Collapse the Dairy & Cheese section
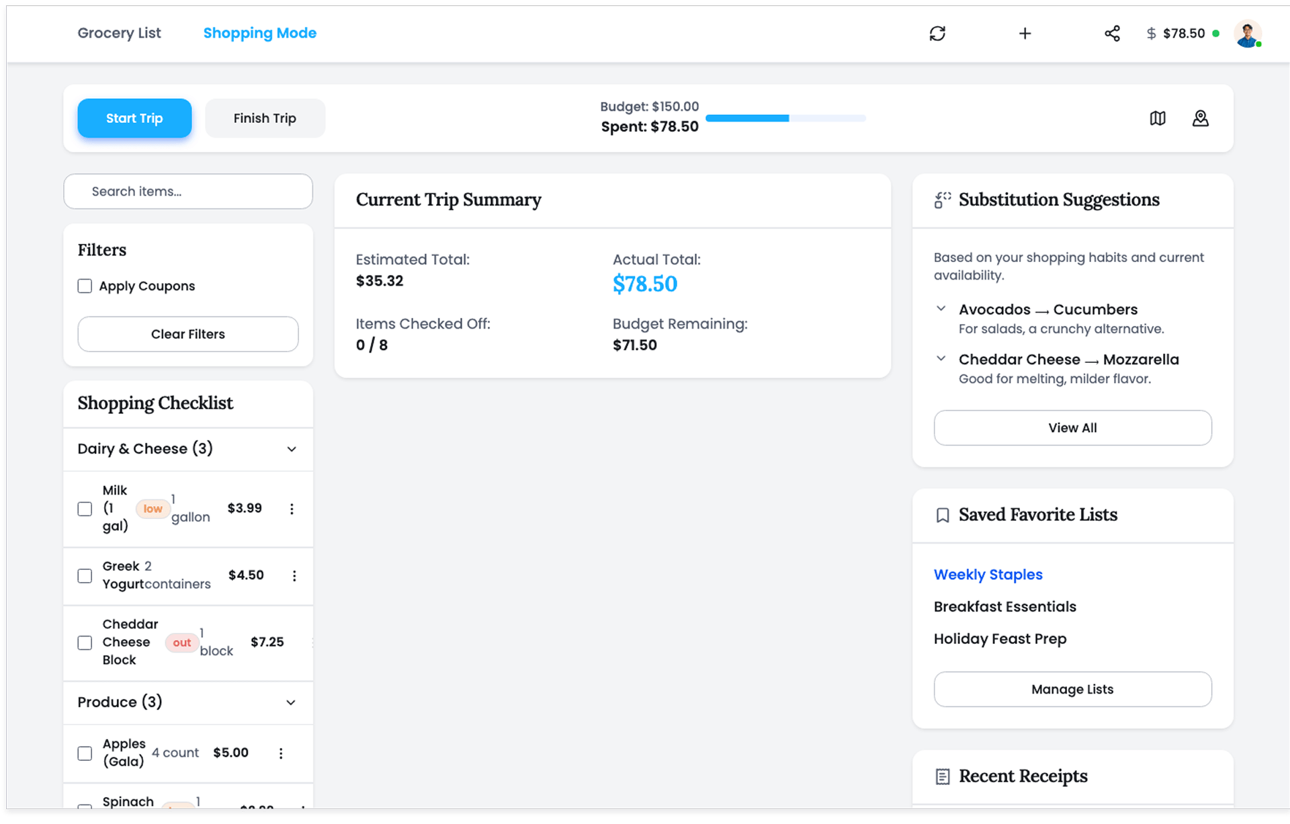Screen dimensions: 1290x824 (x=292, y=449)
